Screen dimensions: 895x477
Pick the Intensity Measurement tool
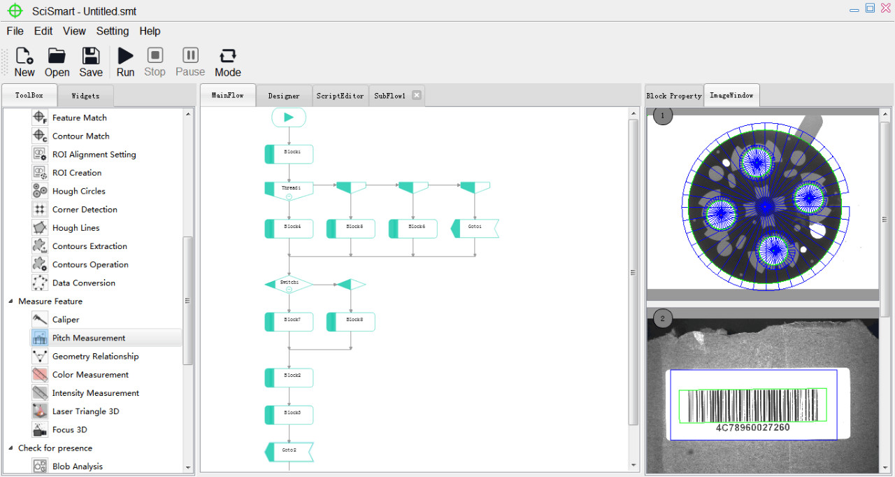(x=95, y=393)
